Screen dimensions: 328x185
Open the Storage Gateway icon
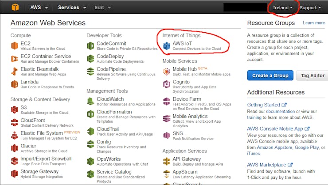(15, 174)
